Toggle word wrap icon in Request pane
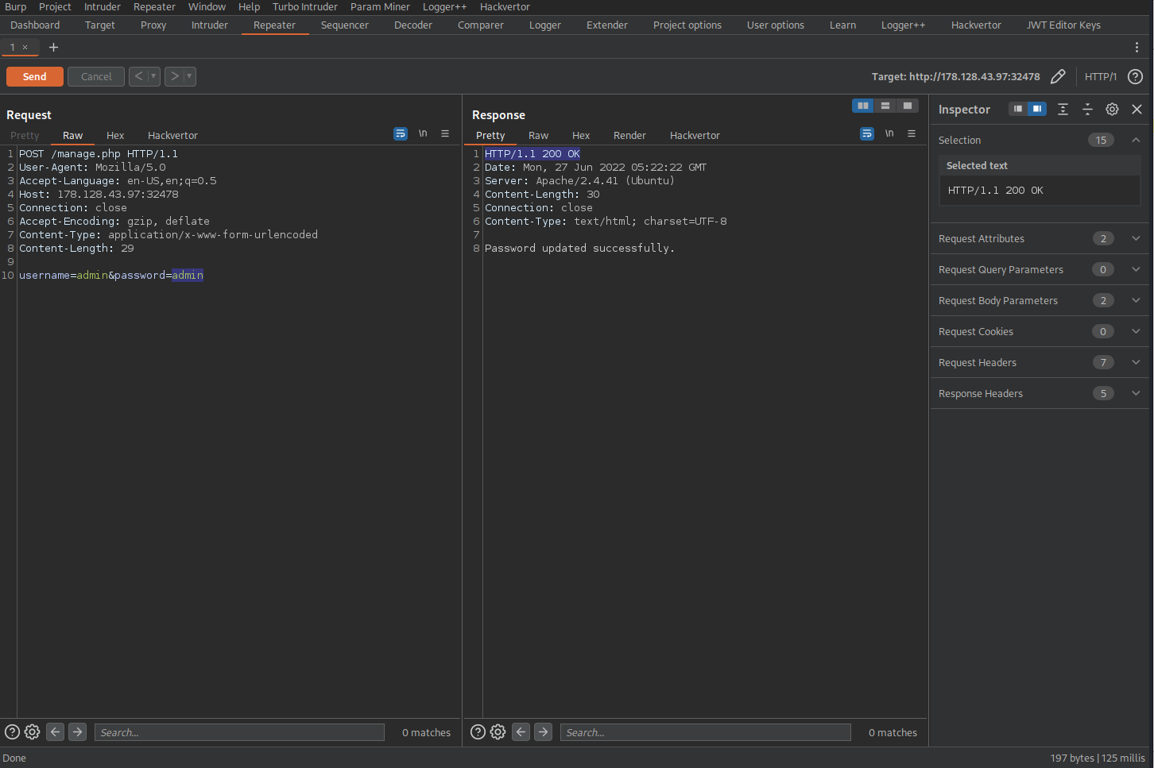The image size is (1154, 768). tap(401, 133)
